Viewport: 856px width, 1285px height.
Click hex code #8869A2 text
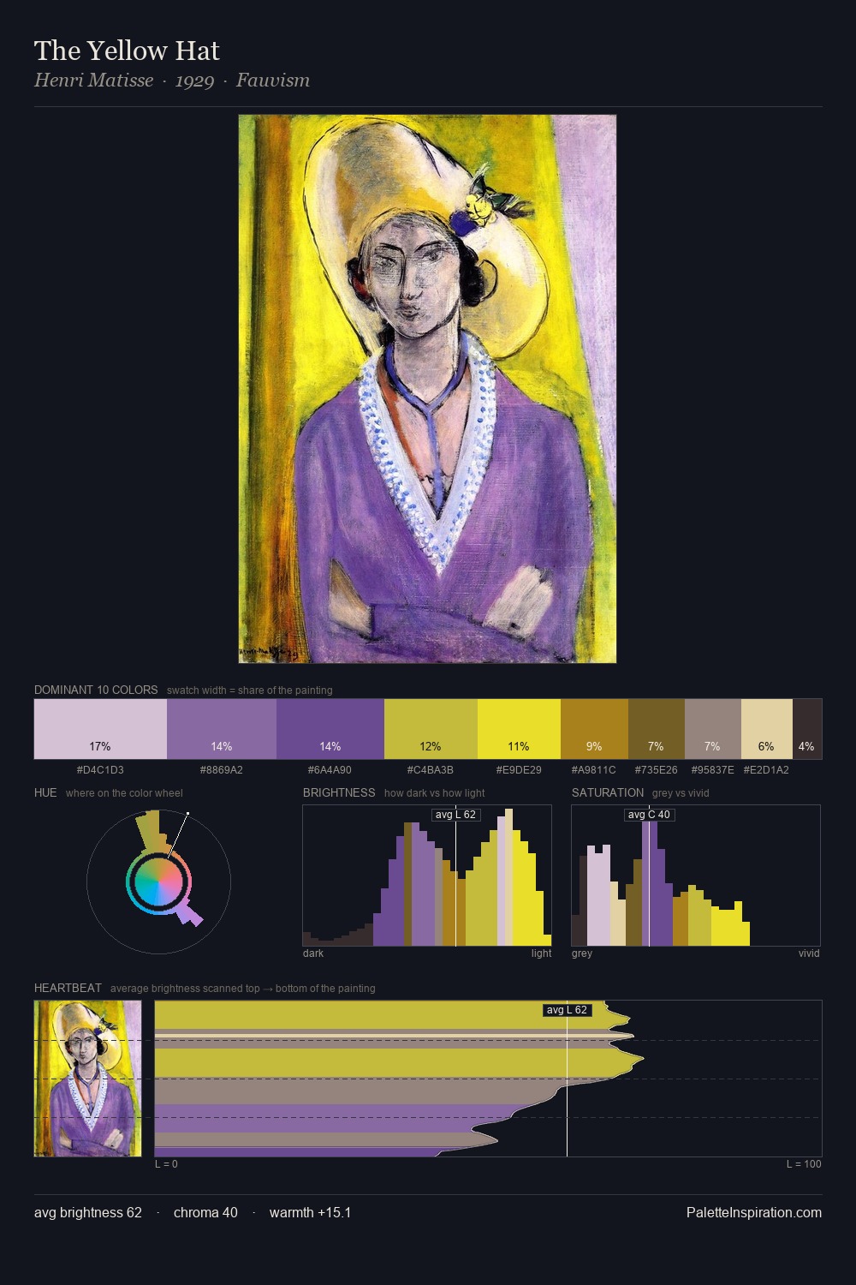[222, 769]
